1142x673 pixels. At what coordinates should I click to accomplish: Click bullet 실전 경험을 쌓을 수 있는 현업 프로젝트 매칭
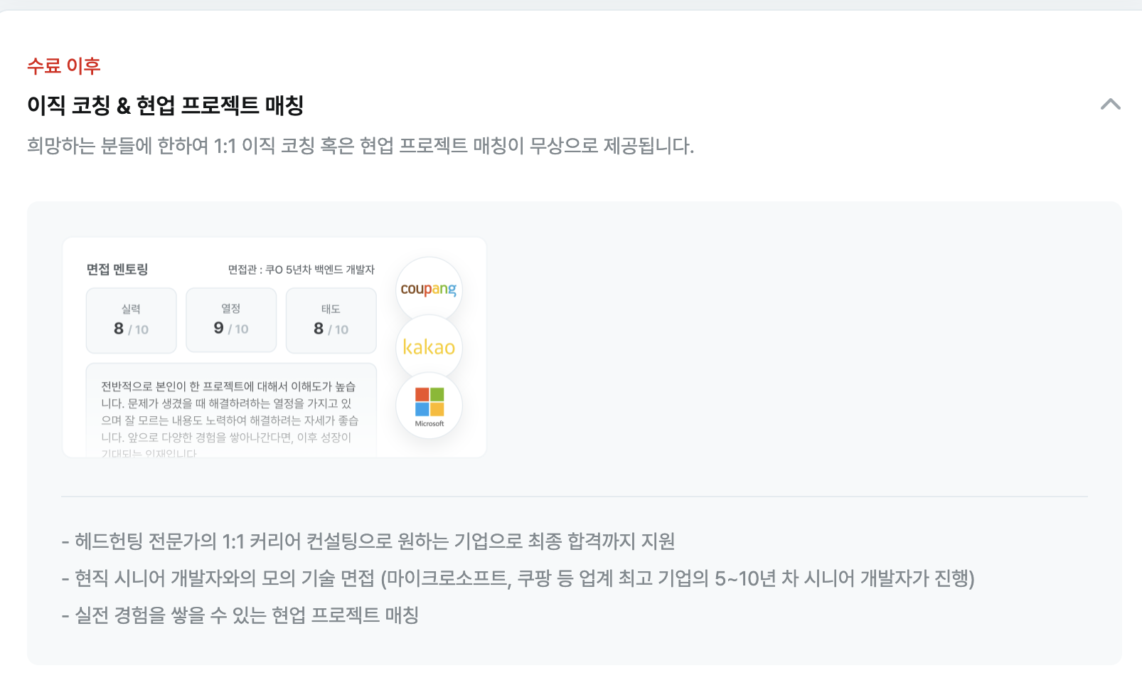240,615
